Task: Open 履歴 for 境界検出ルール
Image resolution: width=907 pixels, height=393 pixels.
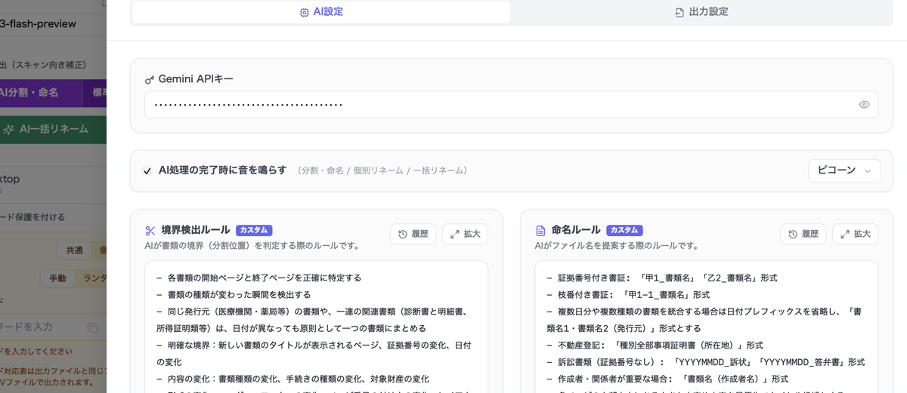Action: (413, 234)
